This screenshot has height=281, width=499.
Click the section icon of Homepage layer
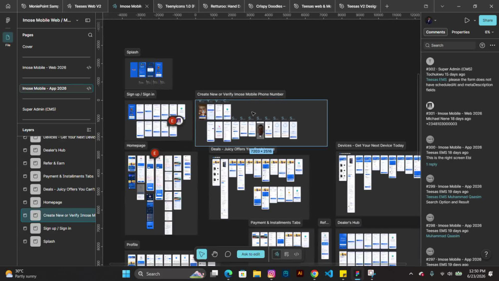35,202
